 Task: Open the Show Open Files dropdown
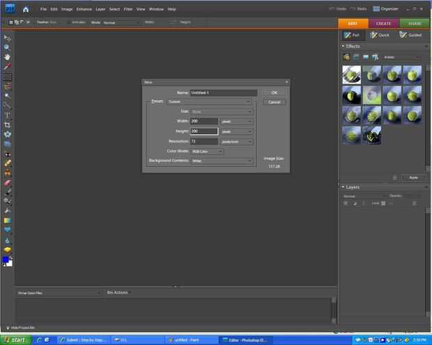coord(59,293)
